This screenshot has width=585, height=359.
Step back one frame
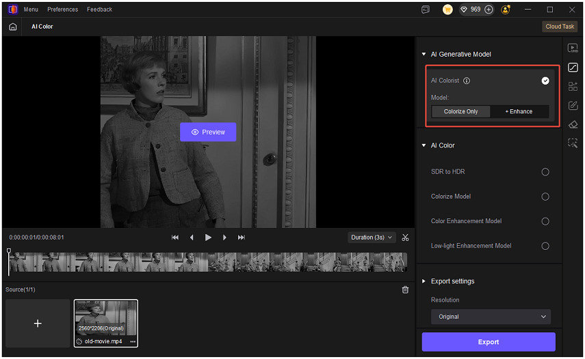(192, 238)
